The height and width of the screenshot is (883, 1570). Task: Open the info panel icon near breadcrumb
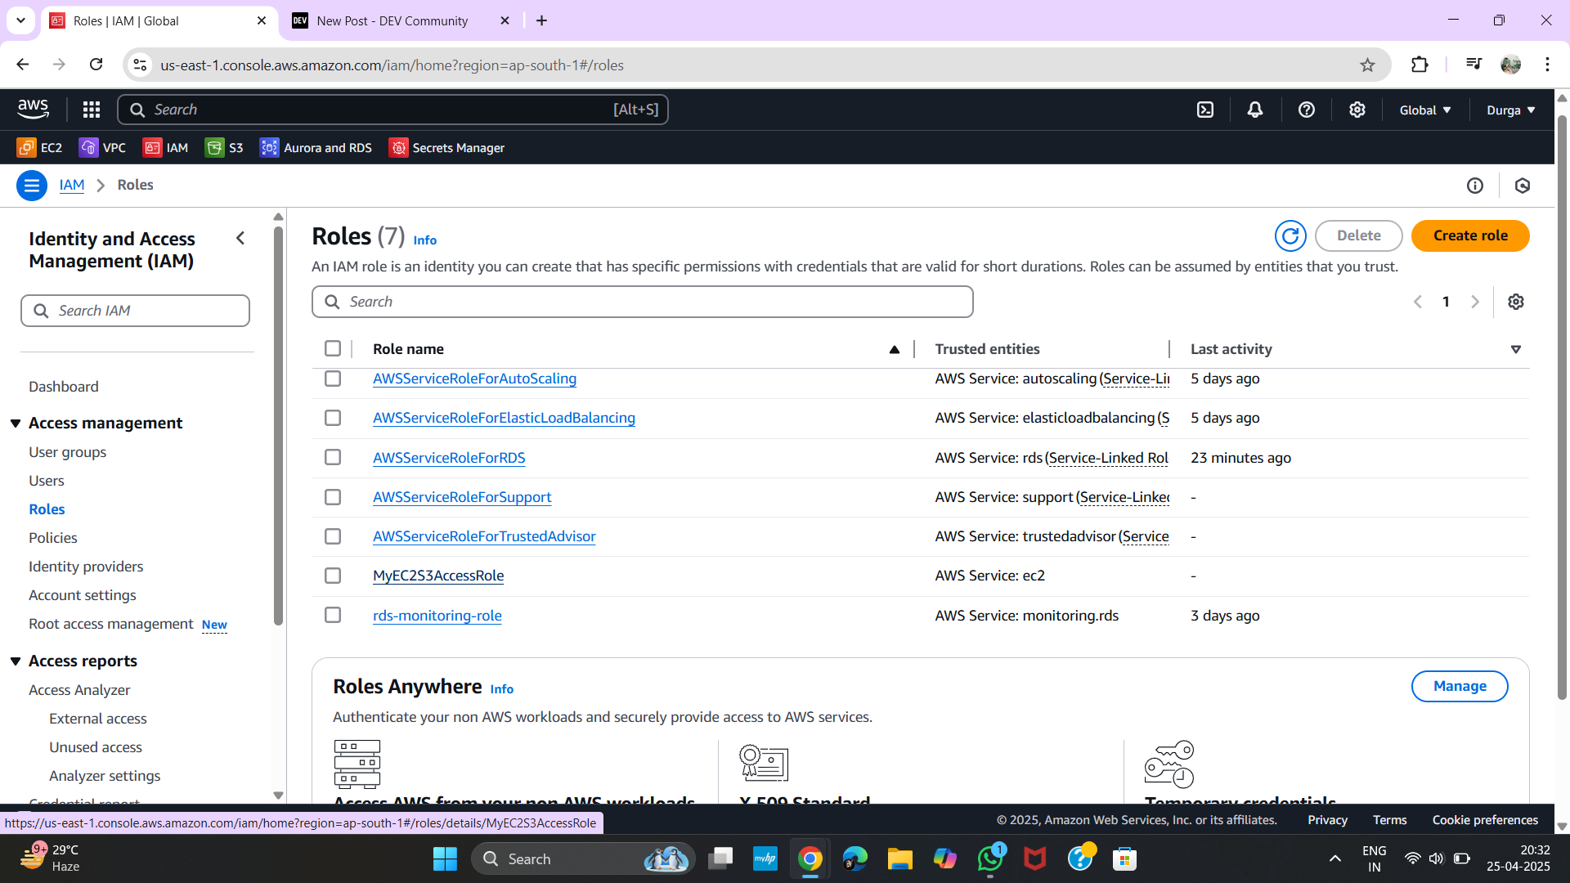point(1475,186)
